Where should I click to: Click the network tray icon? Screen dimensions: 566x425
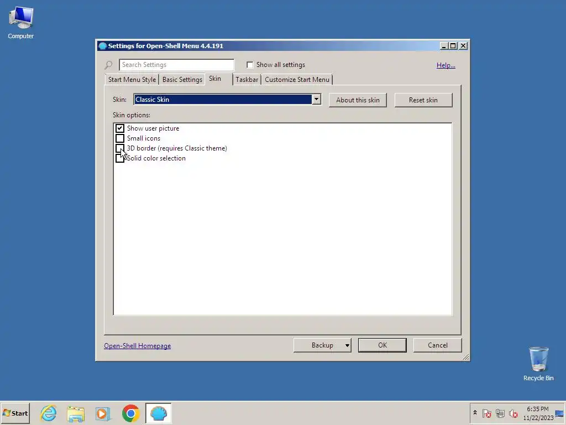[x=500, y=413]
